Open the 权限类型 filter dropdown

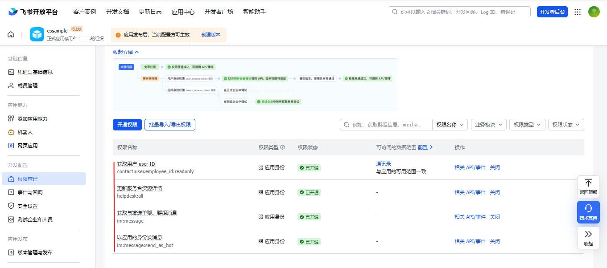(x=527, y=125)
